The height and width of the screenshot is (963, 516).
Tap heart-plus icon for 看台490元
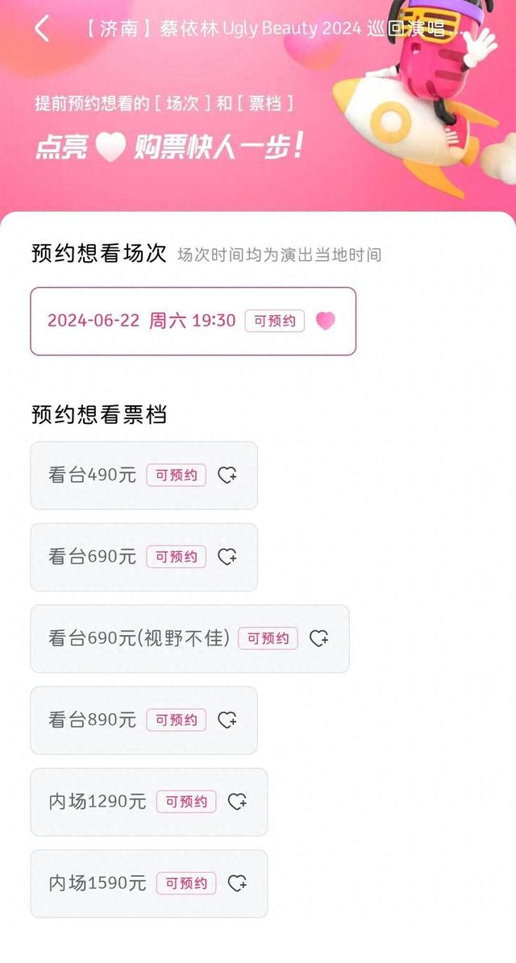coord(227,475)
